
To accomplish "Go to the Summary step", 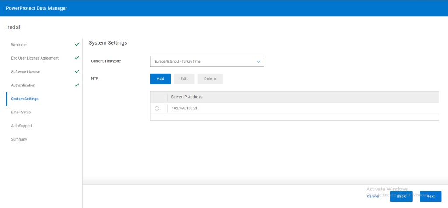I will click(19, 140).
